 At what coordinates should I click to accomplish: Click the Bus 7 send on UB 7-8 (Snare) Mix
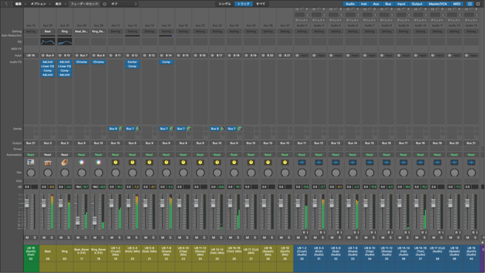point(164,129)
